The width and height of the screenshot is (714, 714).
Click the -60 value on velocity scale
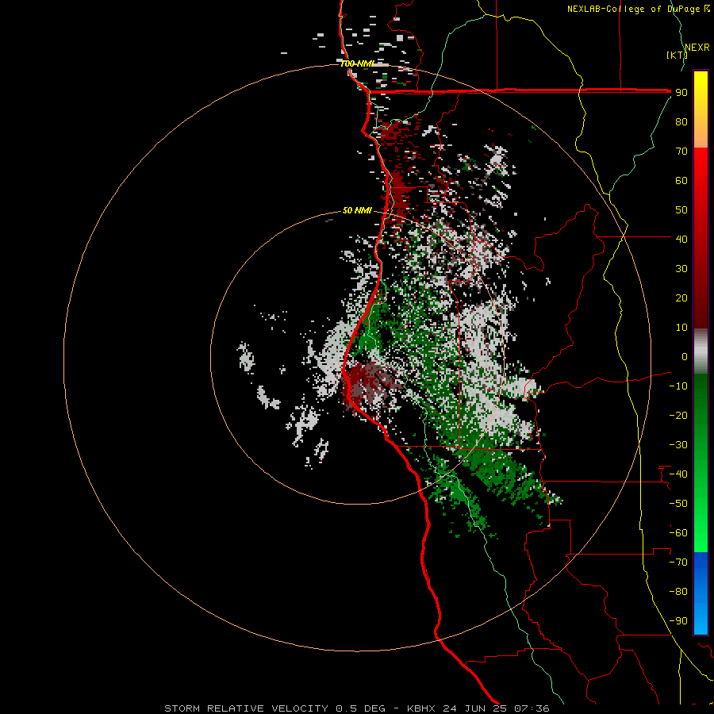[x=678, y=533]
